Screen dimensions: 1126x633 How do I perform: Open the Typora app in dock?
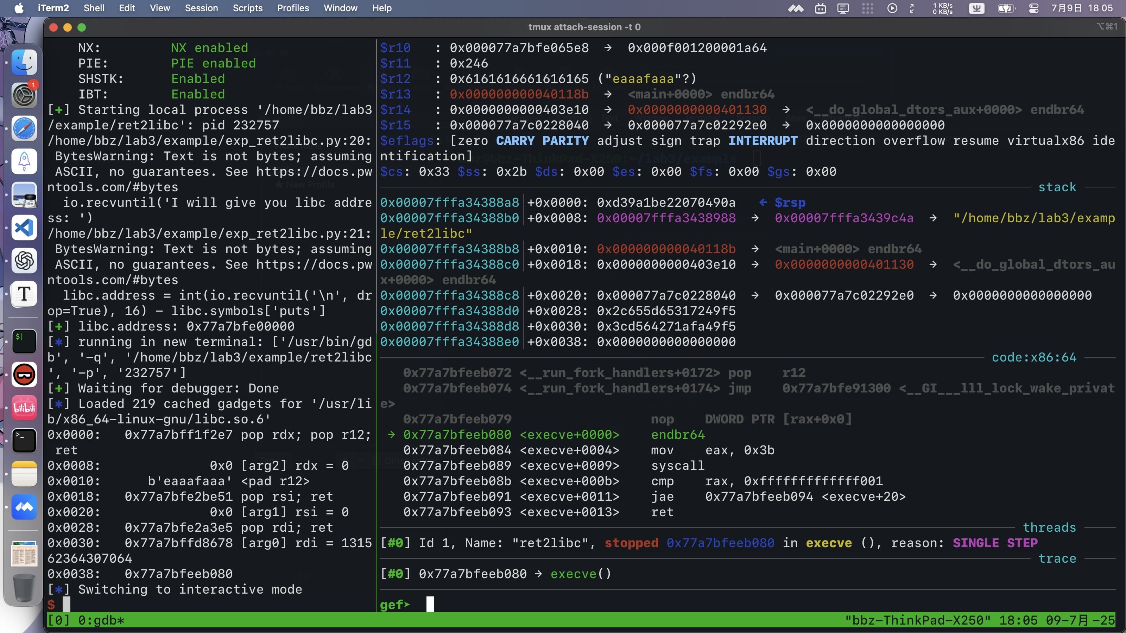click(24, 294)
